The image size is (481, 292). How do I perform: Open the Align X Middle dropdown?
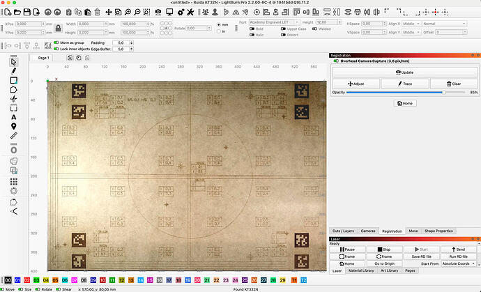click(411, 24)
